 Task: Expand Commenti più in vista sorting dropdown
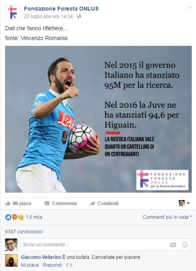[167, 217]
